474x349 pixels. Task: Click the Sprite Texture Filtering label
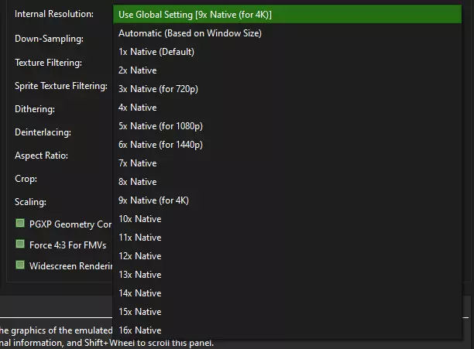coord(61,86)
